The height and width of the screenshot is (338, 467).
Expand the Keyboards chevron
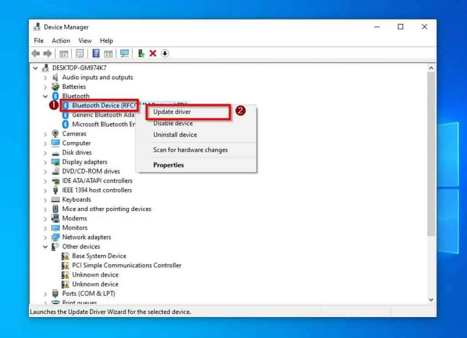coord(45,200)
